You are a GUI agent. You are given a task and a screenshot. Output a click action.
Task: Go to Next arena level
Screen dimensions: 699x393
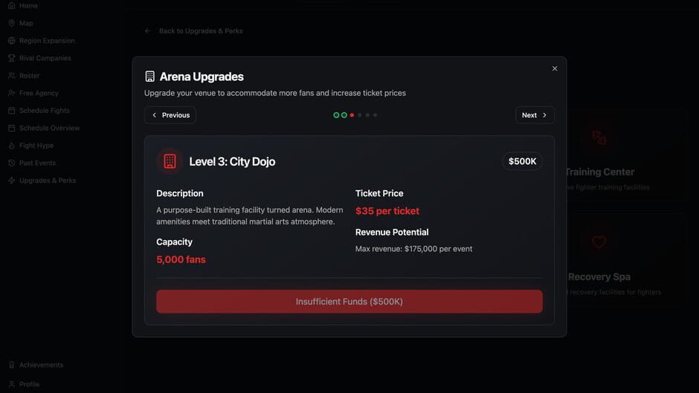[535, 115]
